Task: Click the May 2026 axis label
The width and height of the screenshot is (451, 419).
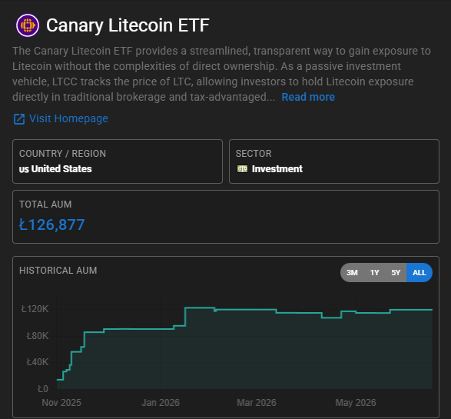Action: [356, 403]
